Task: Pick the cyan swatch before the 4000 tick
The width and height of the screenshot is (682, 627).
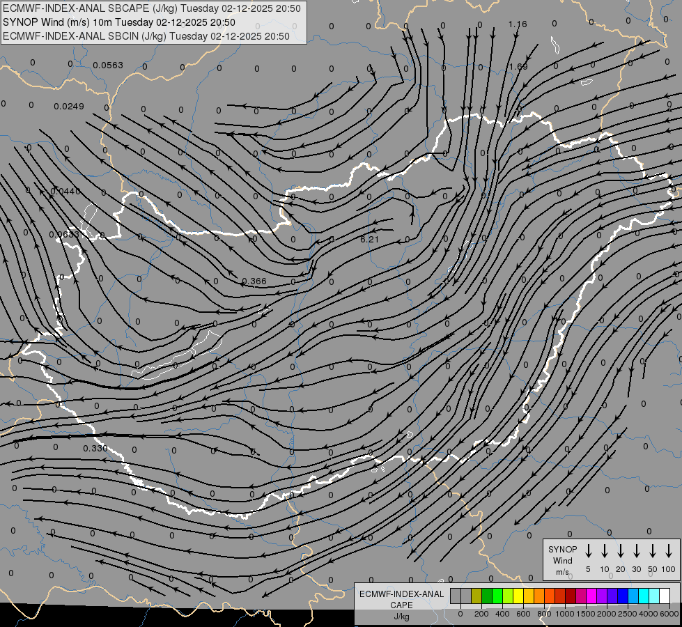Action: tap(643, 596)
